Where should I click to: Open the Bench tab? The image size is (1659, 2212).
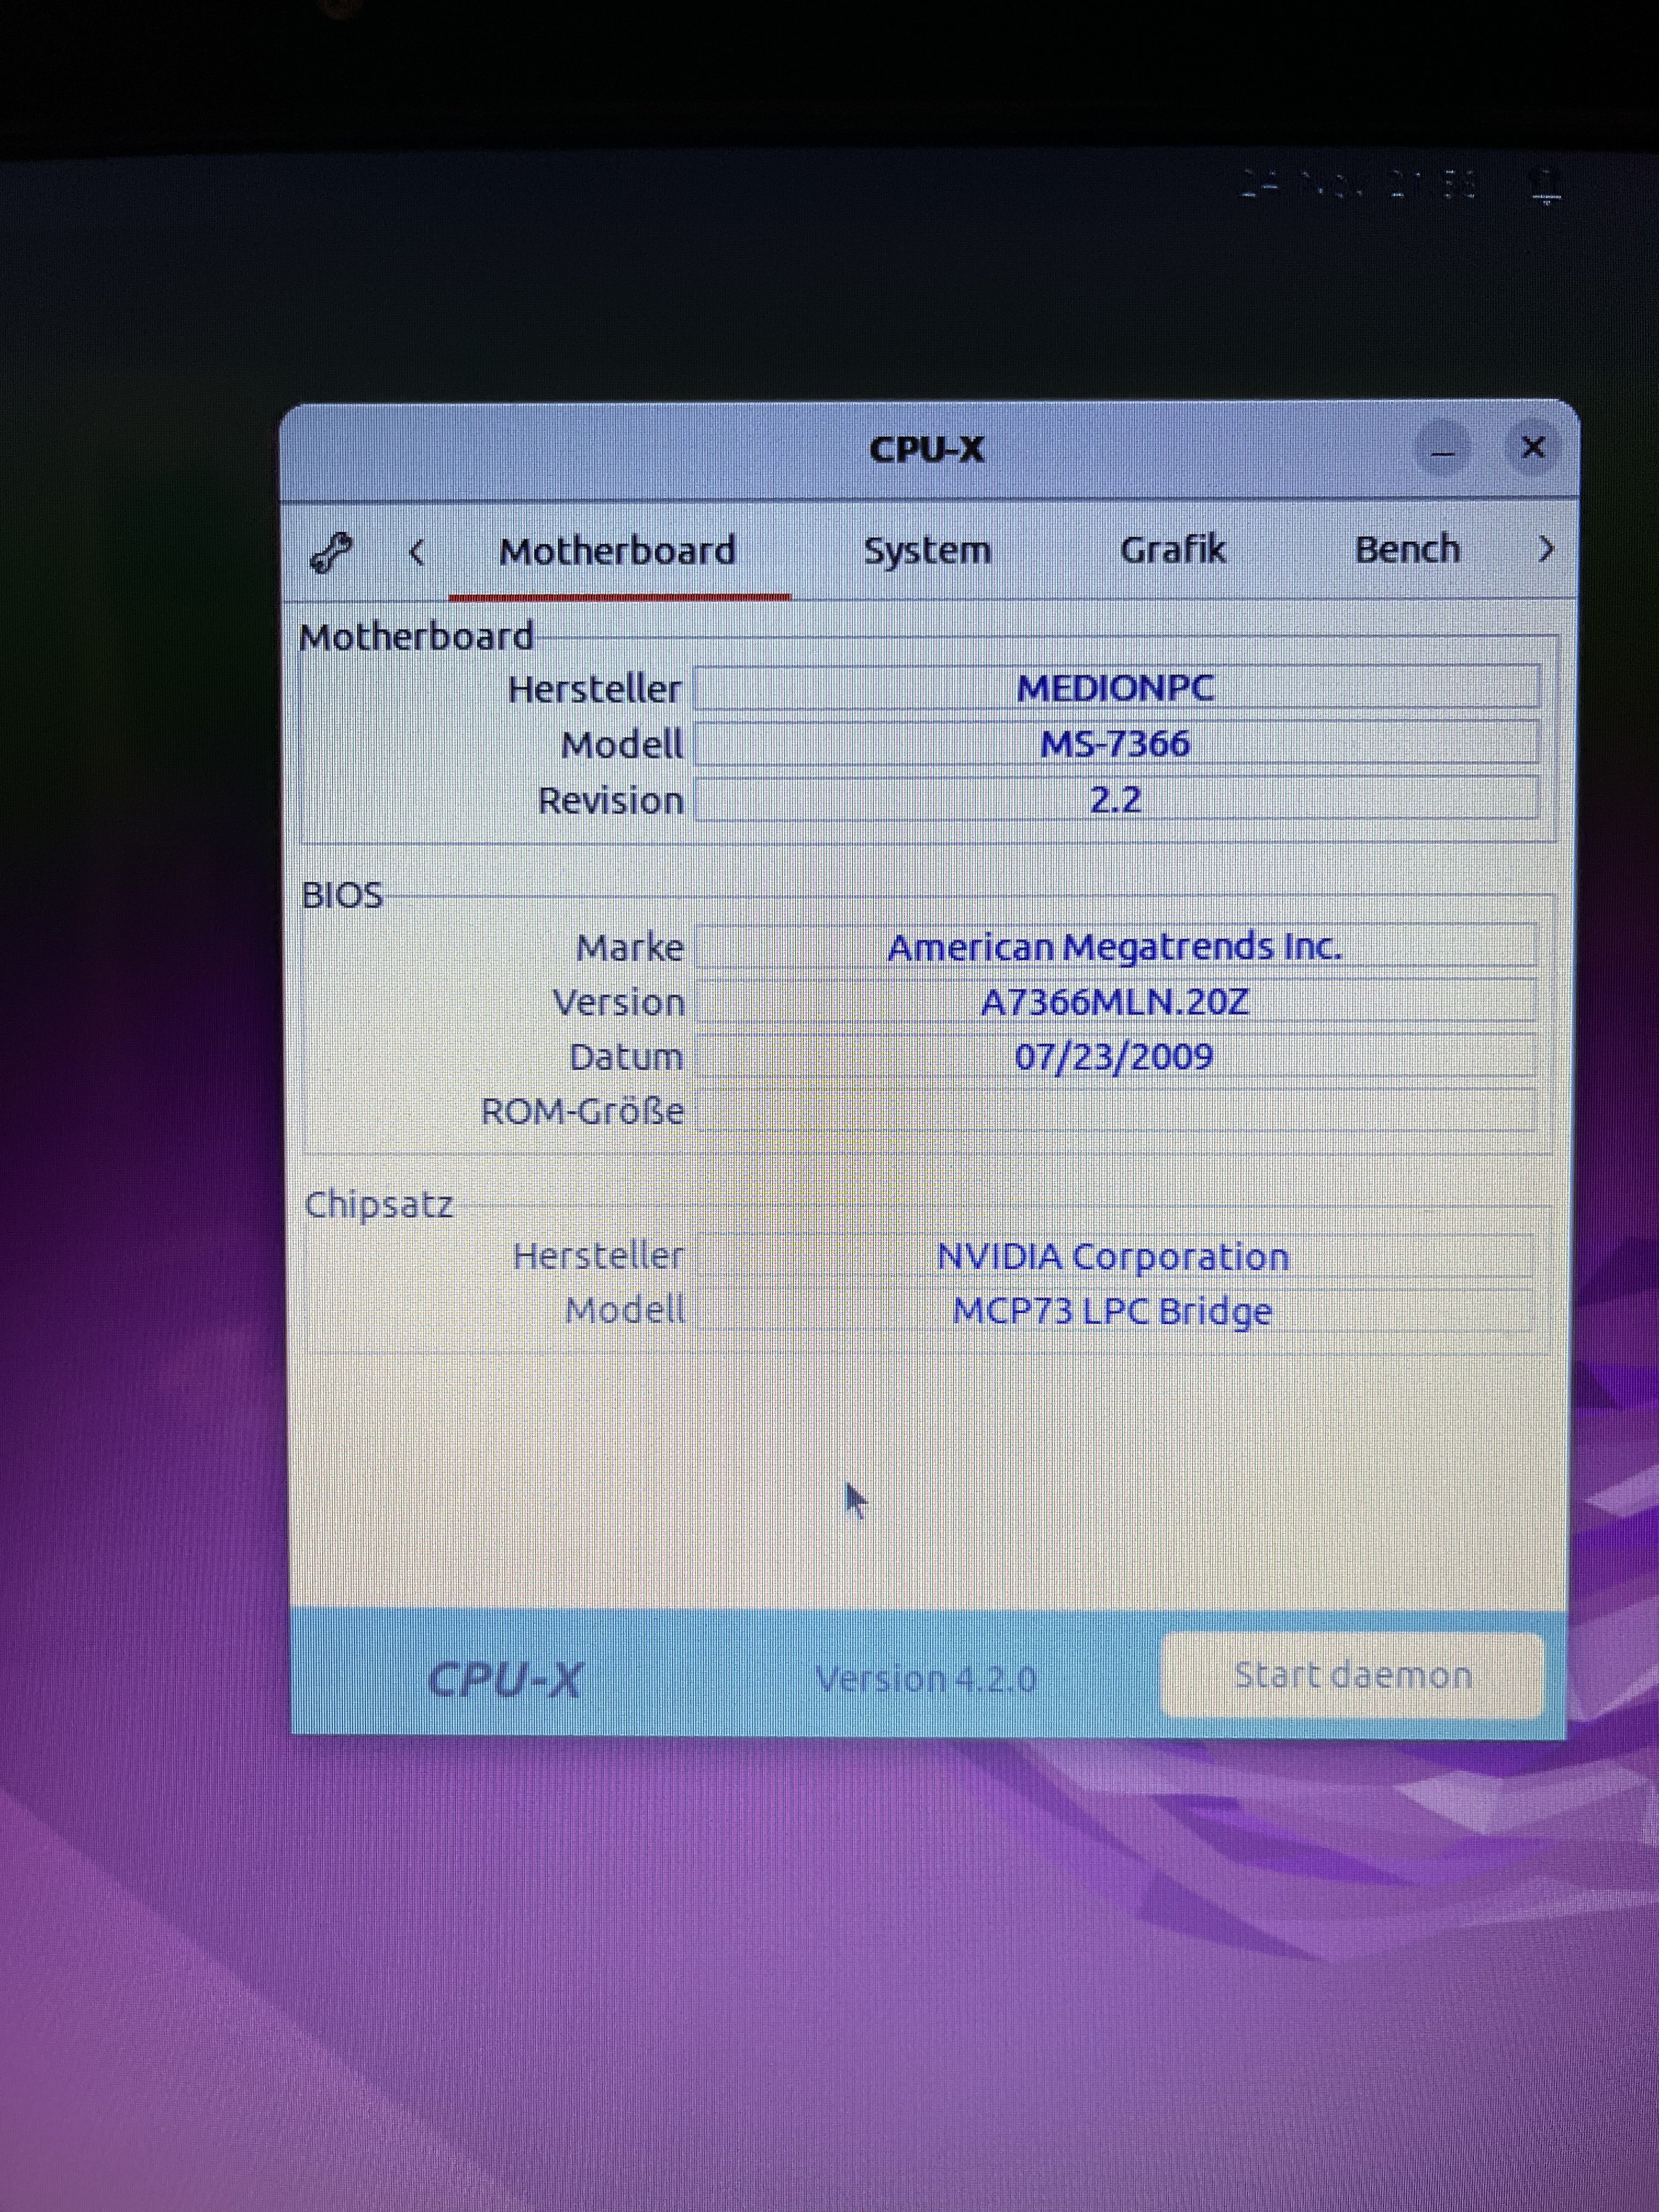pyautogui.click(x=1407, y=549)
